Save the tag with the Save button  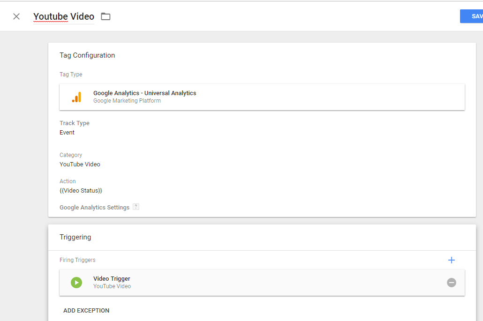coord(474,16)
